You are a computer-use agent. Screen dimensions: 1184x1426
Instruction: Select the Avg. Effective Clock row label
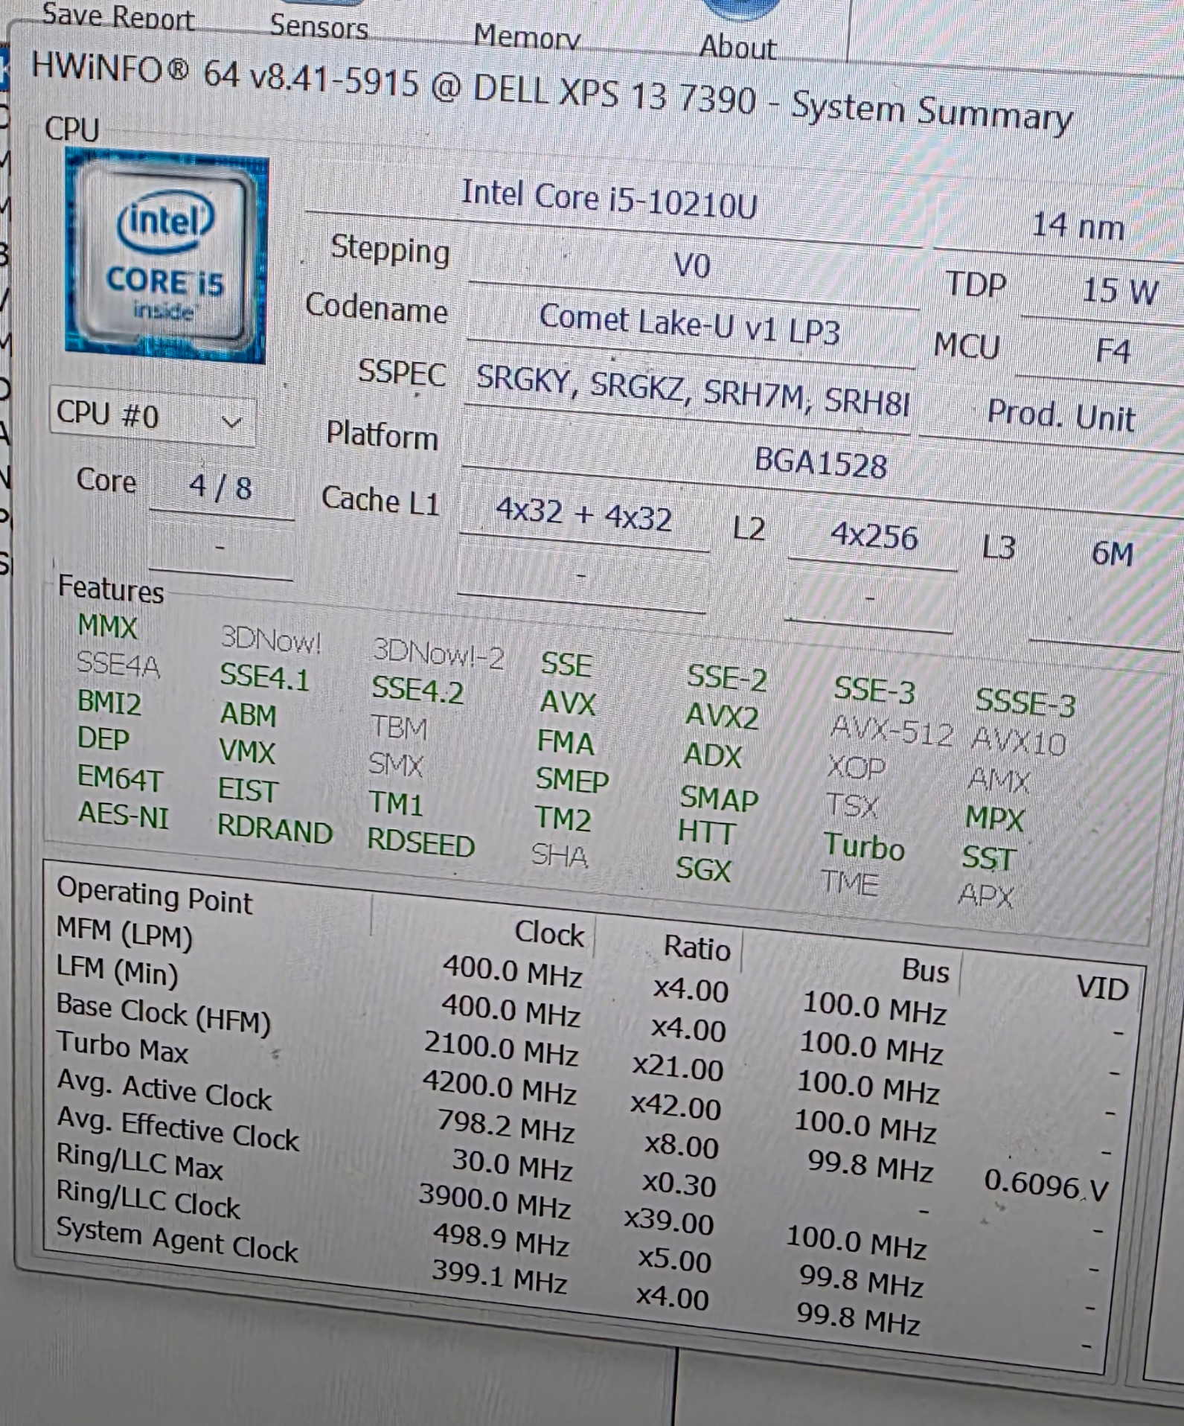(179, 1131)
